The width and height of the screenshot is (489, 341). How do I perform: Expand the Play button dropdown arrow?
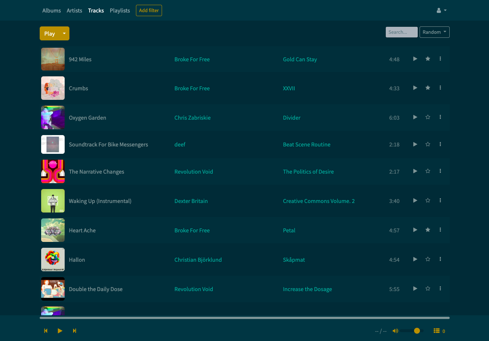pyautogui.click(x=64, y=33)
